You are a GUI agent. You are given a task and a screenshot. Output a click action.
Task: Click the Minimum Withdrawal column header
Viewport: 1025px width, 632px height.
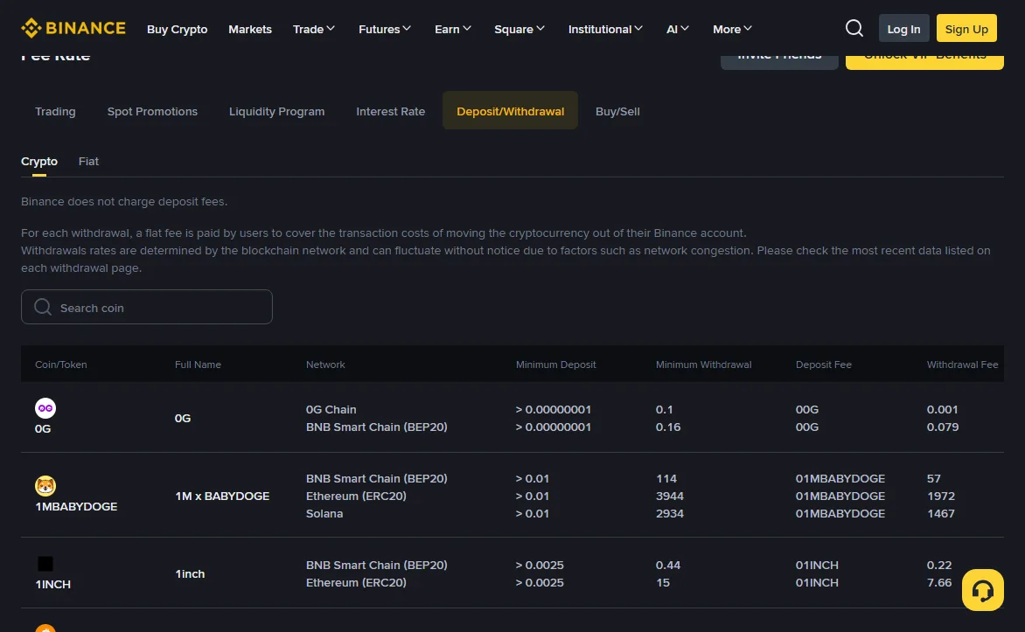click(703, 364)
